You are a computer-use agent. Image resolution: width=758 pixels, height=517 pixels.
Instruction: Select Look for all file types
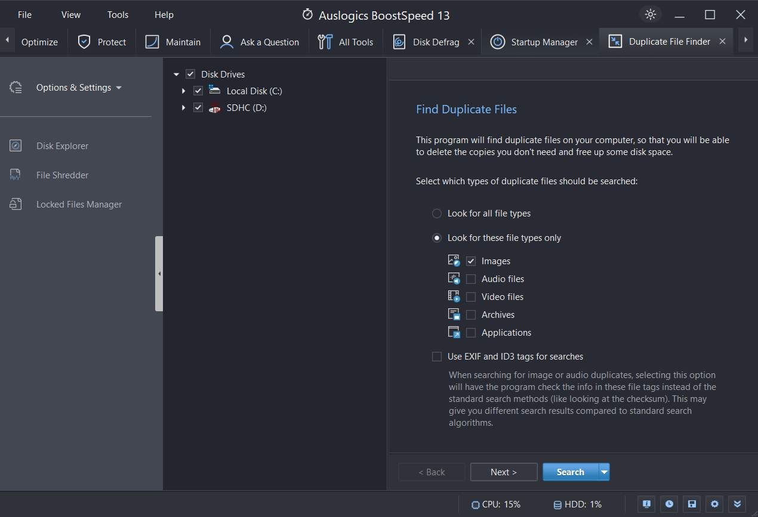(x=437, y=213)
